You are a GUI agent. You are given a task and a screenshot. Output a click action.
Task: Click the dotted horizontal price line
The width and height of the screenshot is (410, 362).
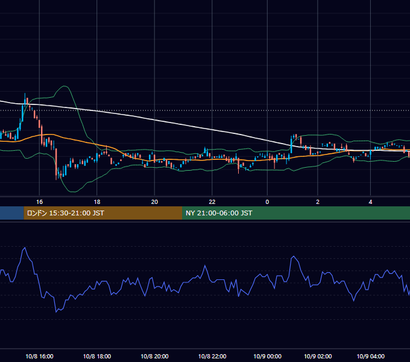coord(205,110)
